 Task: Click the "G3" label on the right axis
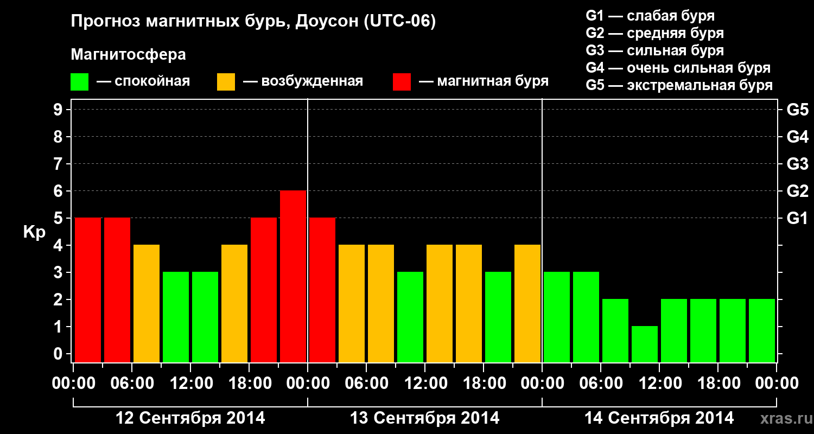click(798, 164)
